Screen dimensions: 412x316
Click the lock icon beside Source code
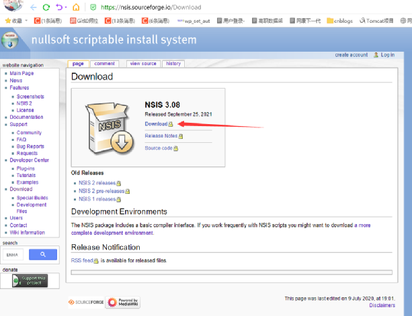[176, 148]
